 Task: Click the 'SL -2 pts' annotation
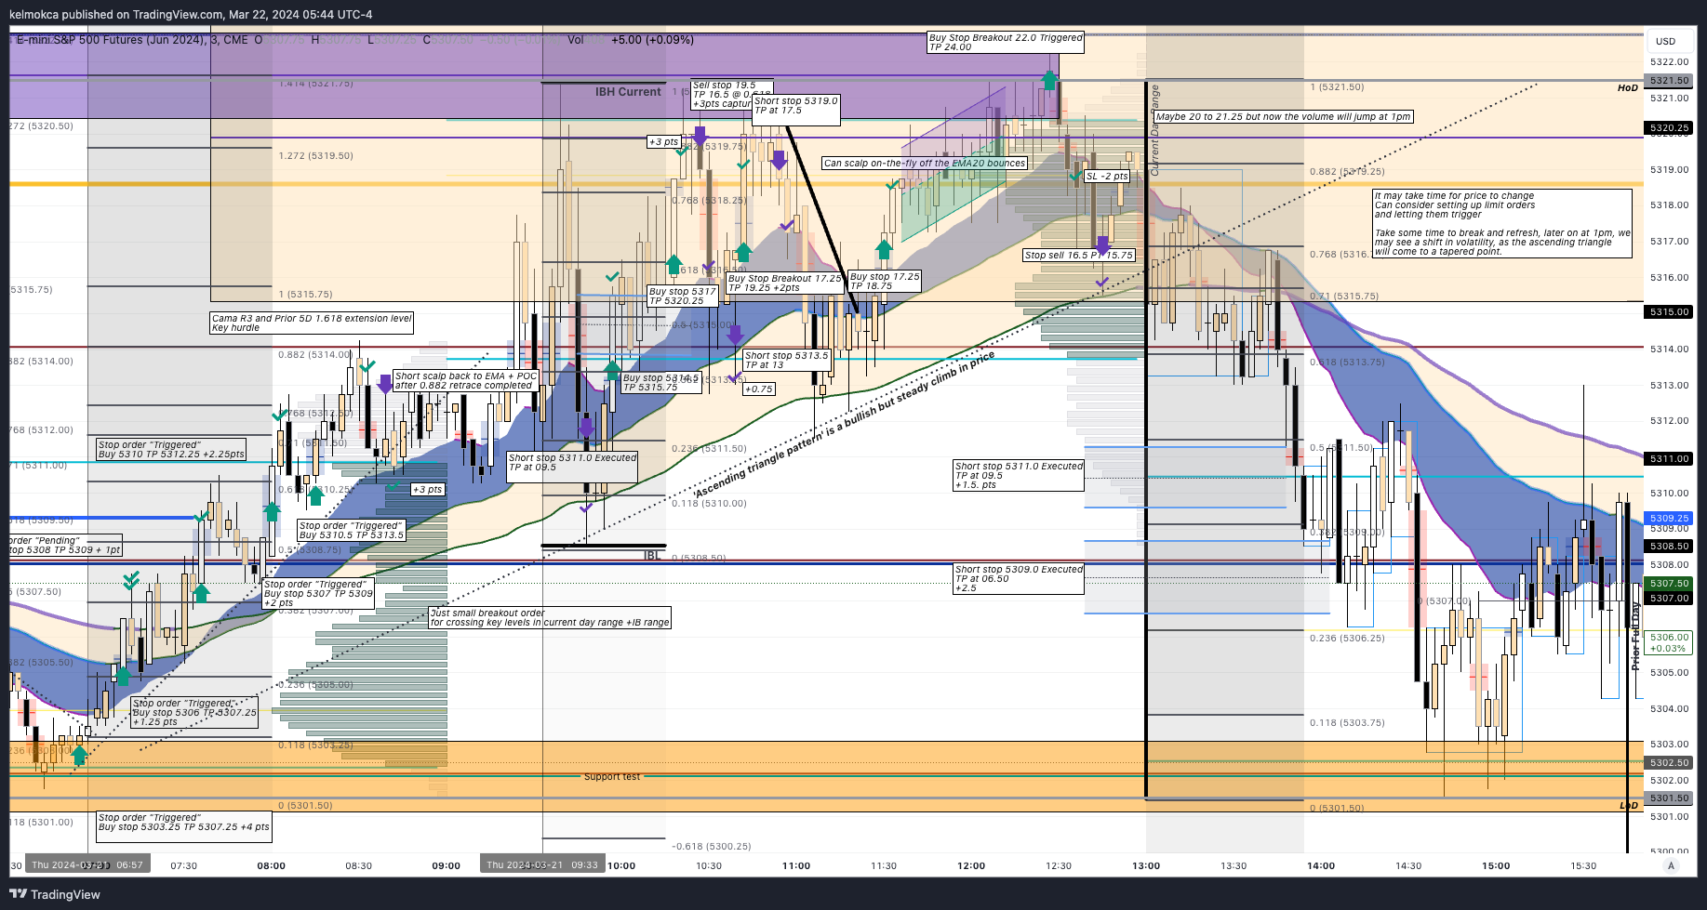(1107, 177)
